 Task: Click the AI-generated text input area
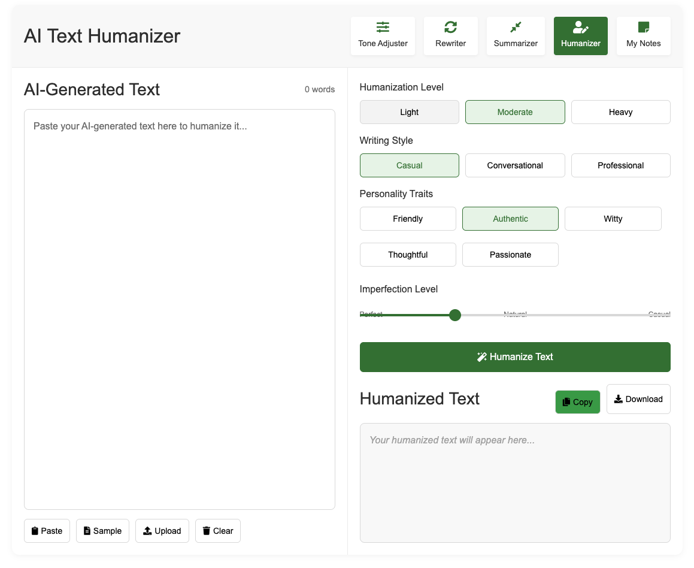click(x=180, y=309)
